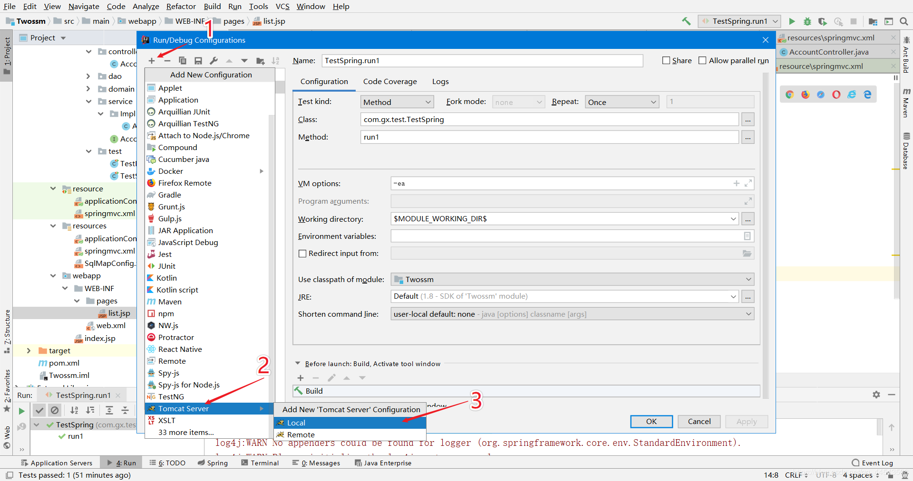The width and height of the screenshot is (913, 481).
Task: Click the Debug bug icon in toolbar
Action: [807, 21]
